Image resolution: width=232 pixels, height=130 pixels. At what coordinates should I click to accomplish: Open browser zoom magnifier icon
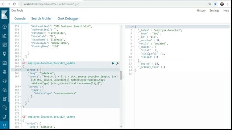pyautogui.click(x=210, y=4)
